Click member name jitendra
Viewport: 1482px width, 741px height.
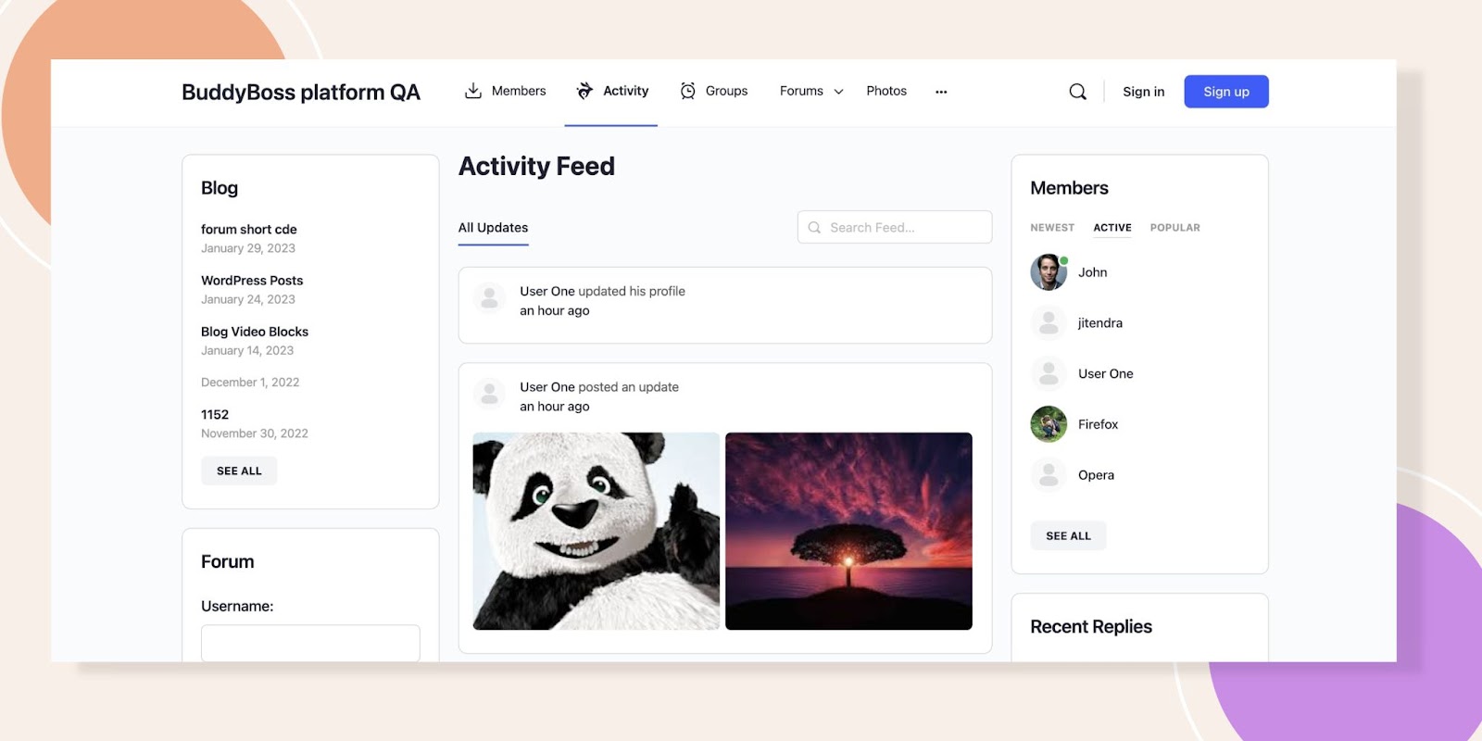pyautogui.click(x=1100, y=323)
